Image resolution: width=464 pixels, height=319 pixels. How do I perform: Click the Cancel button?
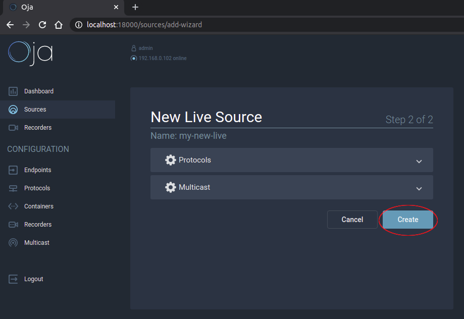[352, 220]
